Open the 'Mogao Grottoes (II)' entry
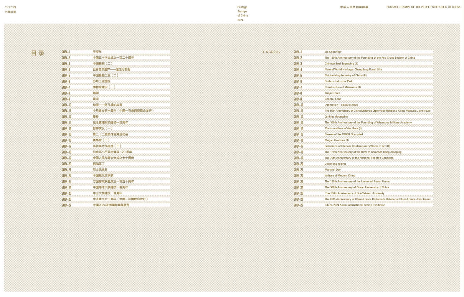 (336, 140)
